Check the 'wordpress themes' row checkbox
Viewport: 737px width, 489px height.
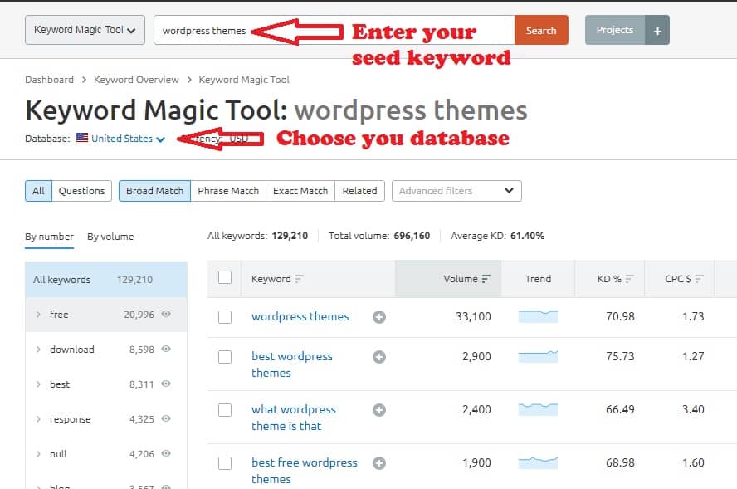click(x=225, y=317)
